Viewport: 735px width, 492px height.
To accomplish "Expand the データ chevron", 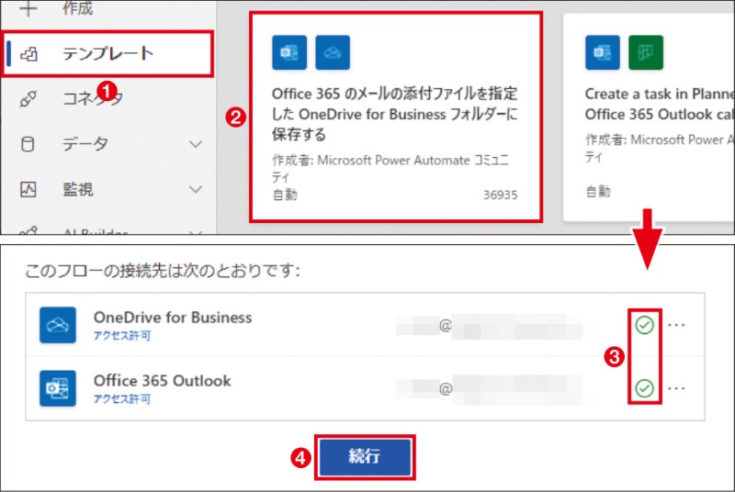I will pos(196,144).
